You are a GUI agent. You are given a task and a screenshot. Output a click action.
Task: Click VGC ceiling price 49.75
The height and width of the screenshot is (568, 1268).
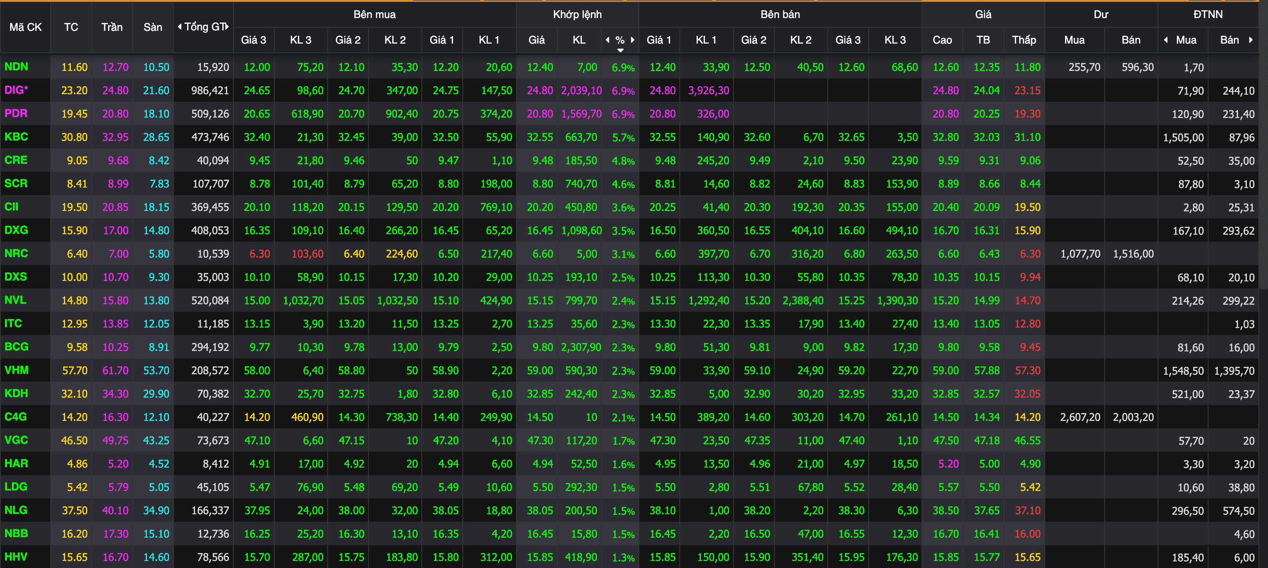(115, 440)
